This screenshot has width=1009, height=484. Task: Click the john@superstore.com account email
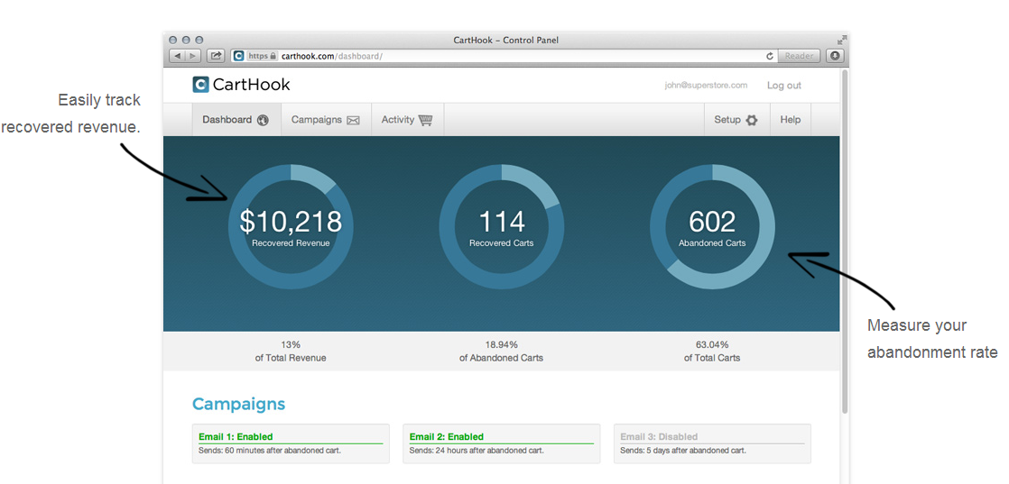pos(706,85)
